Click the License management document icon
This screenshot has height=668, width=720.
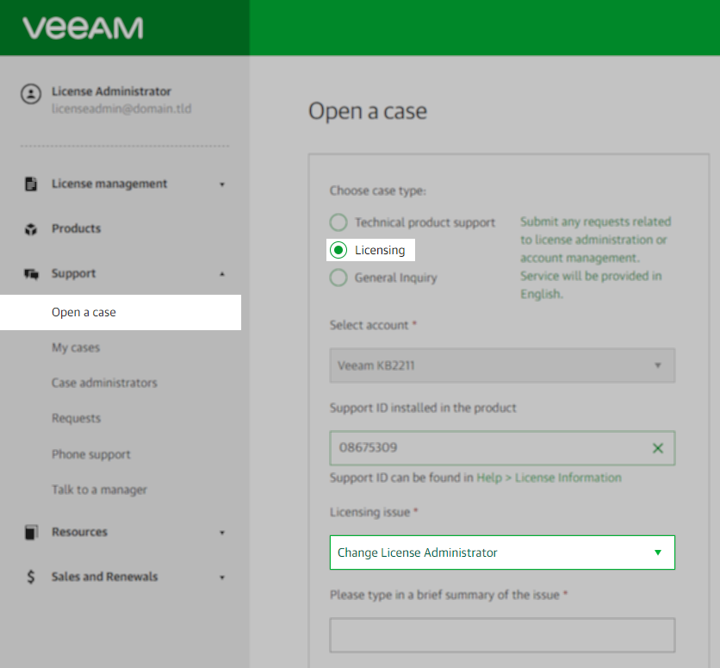[x=31, y=184]
